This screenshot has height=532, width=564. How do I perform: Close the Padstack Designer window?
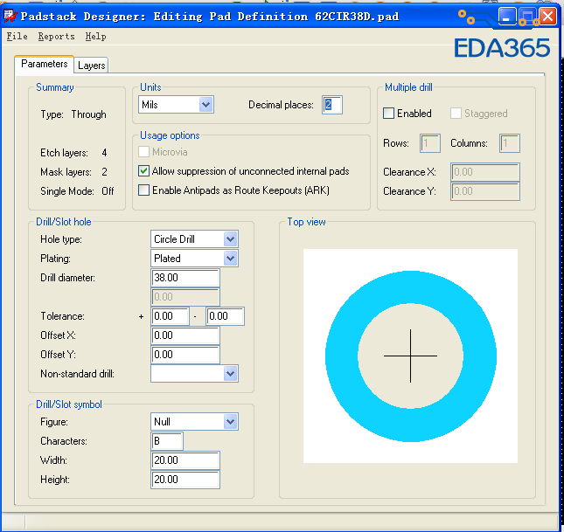547,17
